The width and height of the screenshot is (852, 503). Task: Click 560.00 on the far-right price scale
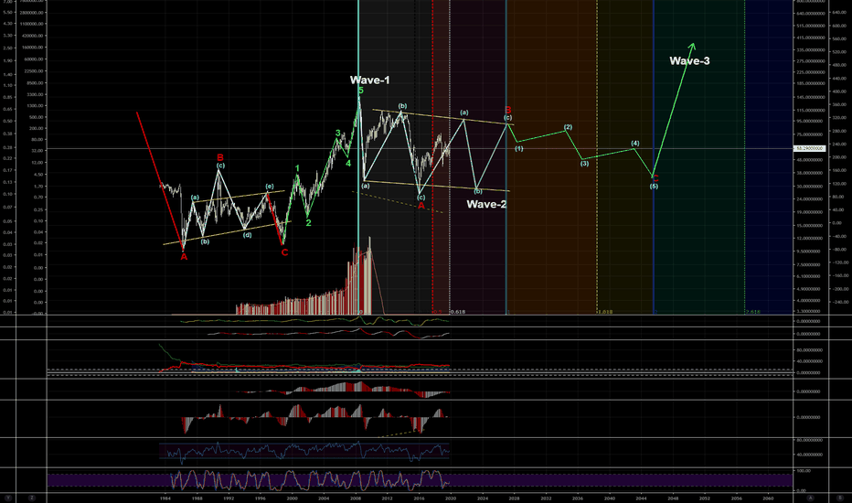[839, 39]
